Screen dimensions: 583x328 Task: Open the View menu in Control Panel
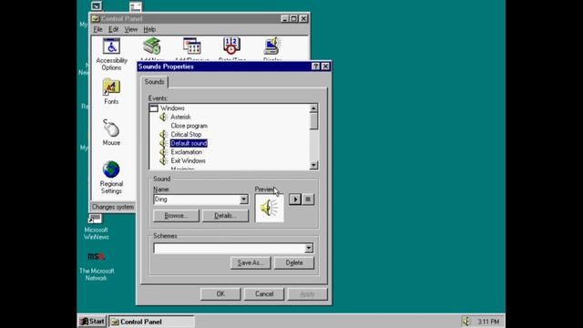click(x=130, y=29)
